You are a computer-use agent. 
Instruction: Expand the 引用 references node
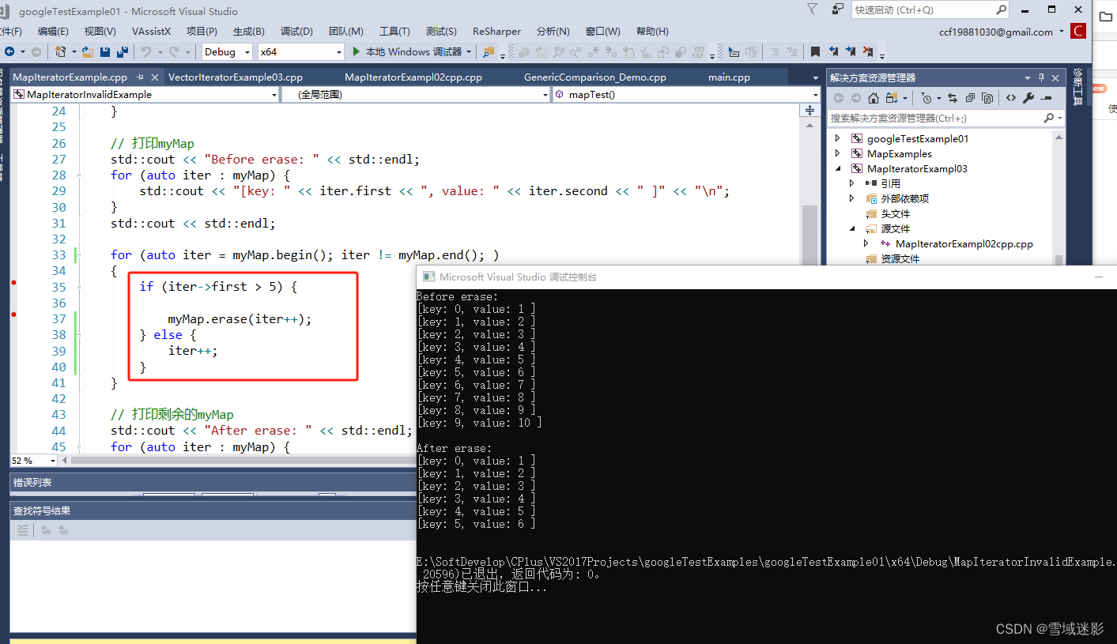[852, 183]
